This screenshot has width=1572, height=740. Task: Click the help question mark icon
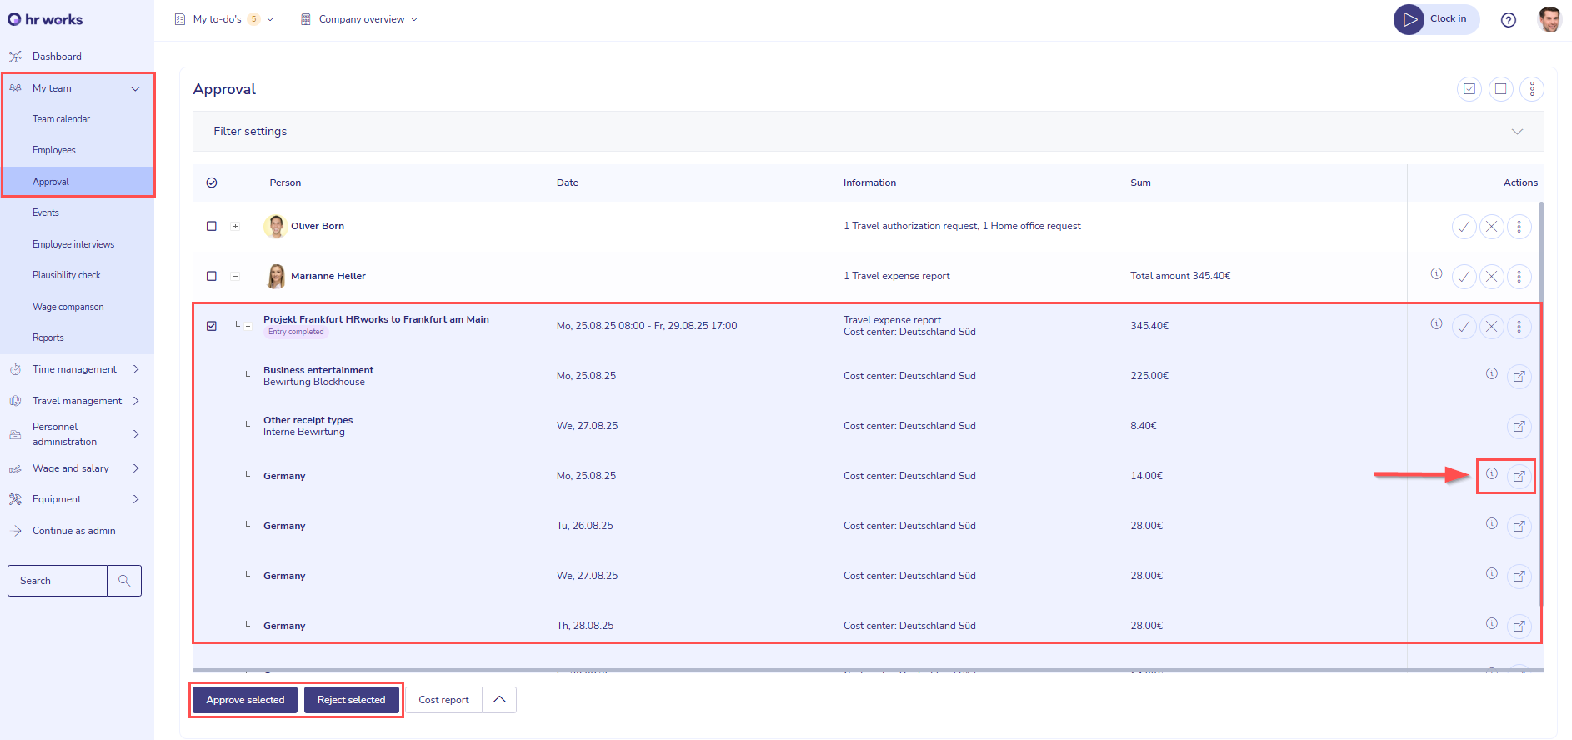coord(1508,20)
